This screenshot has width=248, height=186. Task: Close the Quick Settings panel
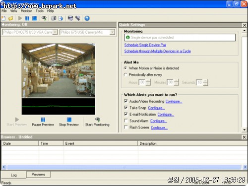click(245, 25)
